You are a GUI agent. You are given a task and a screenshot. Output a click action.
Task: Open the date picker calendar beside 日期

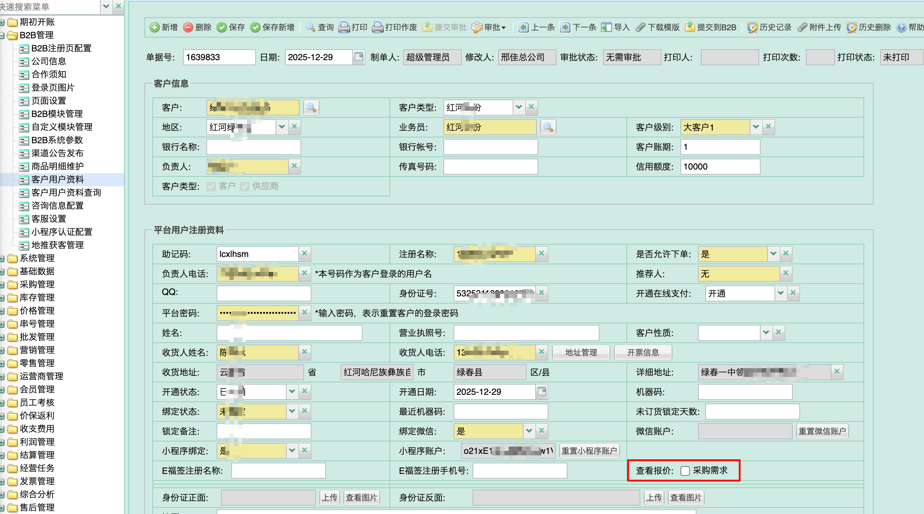[359, 57]
